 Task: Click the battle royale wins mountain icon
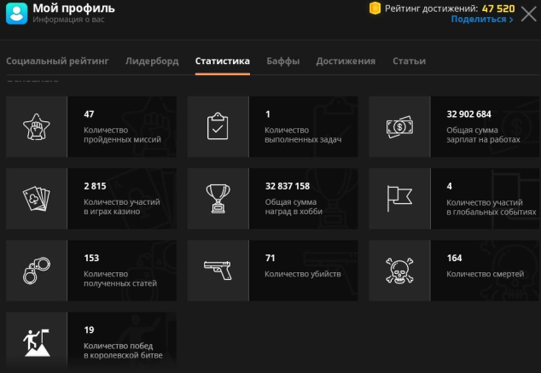coord(37,342)
